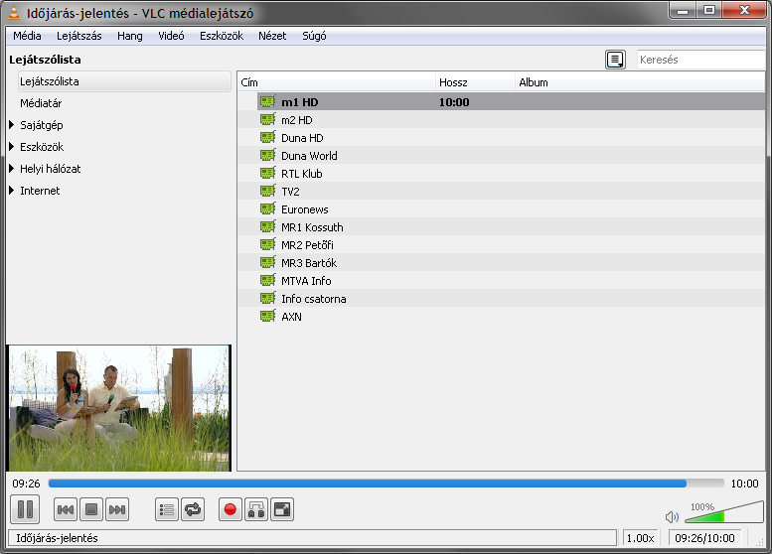Select Médiatár in the sidebar
The image size is (772, 554).
pyautogui.click(x=41, y=103)
